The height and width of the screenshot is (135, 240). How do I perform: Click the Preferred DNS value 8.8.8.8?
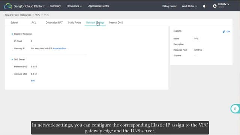click(34, 67)
